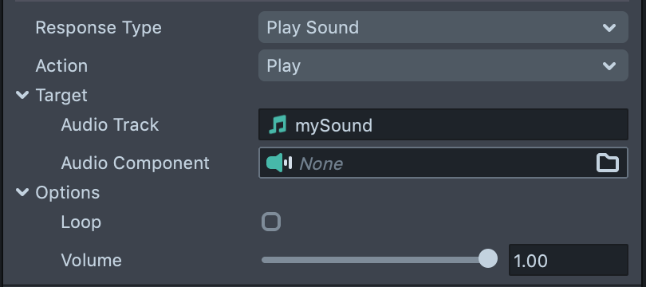Click the chevron arrow on the Play dropdown

coord(609,66)
